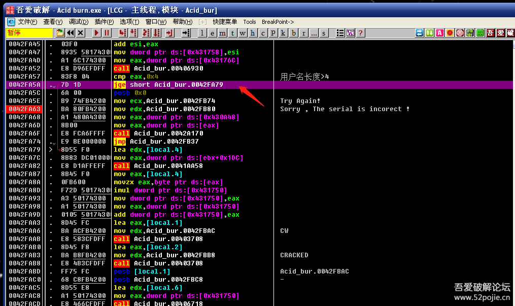Click the Execute till return icon
Screen dimensions: 515x306
(x=170, y=33)
